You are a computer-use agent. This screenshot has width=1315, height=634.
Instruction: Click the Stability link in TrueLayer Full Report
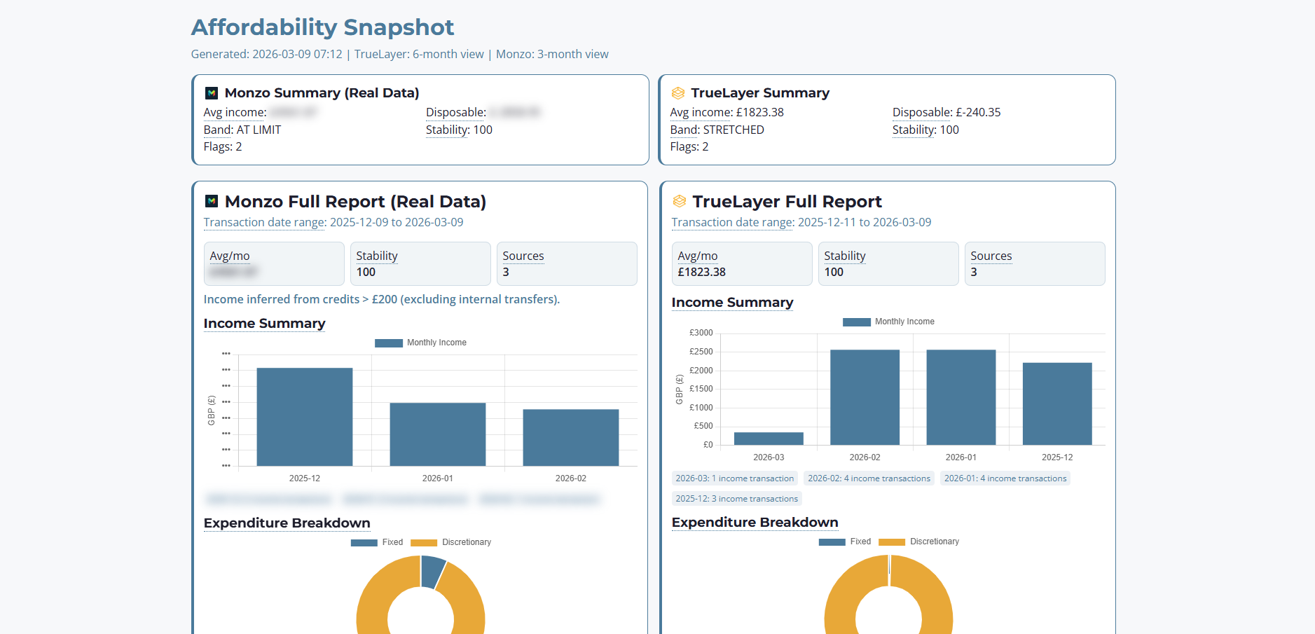tap(844, 256)
